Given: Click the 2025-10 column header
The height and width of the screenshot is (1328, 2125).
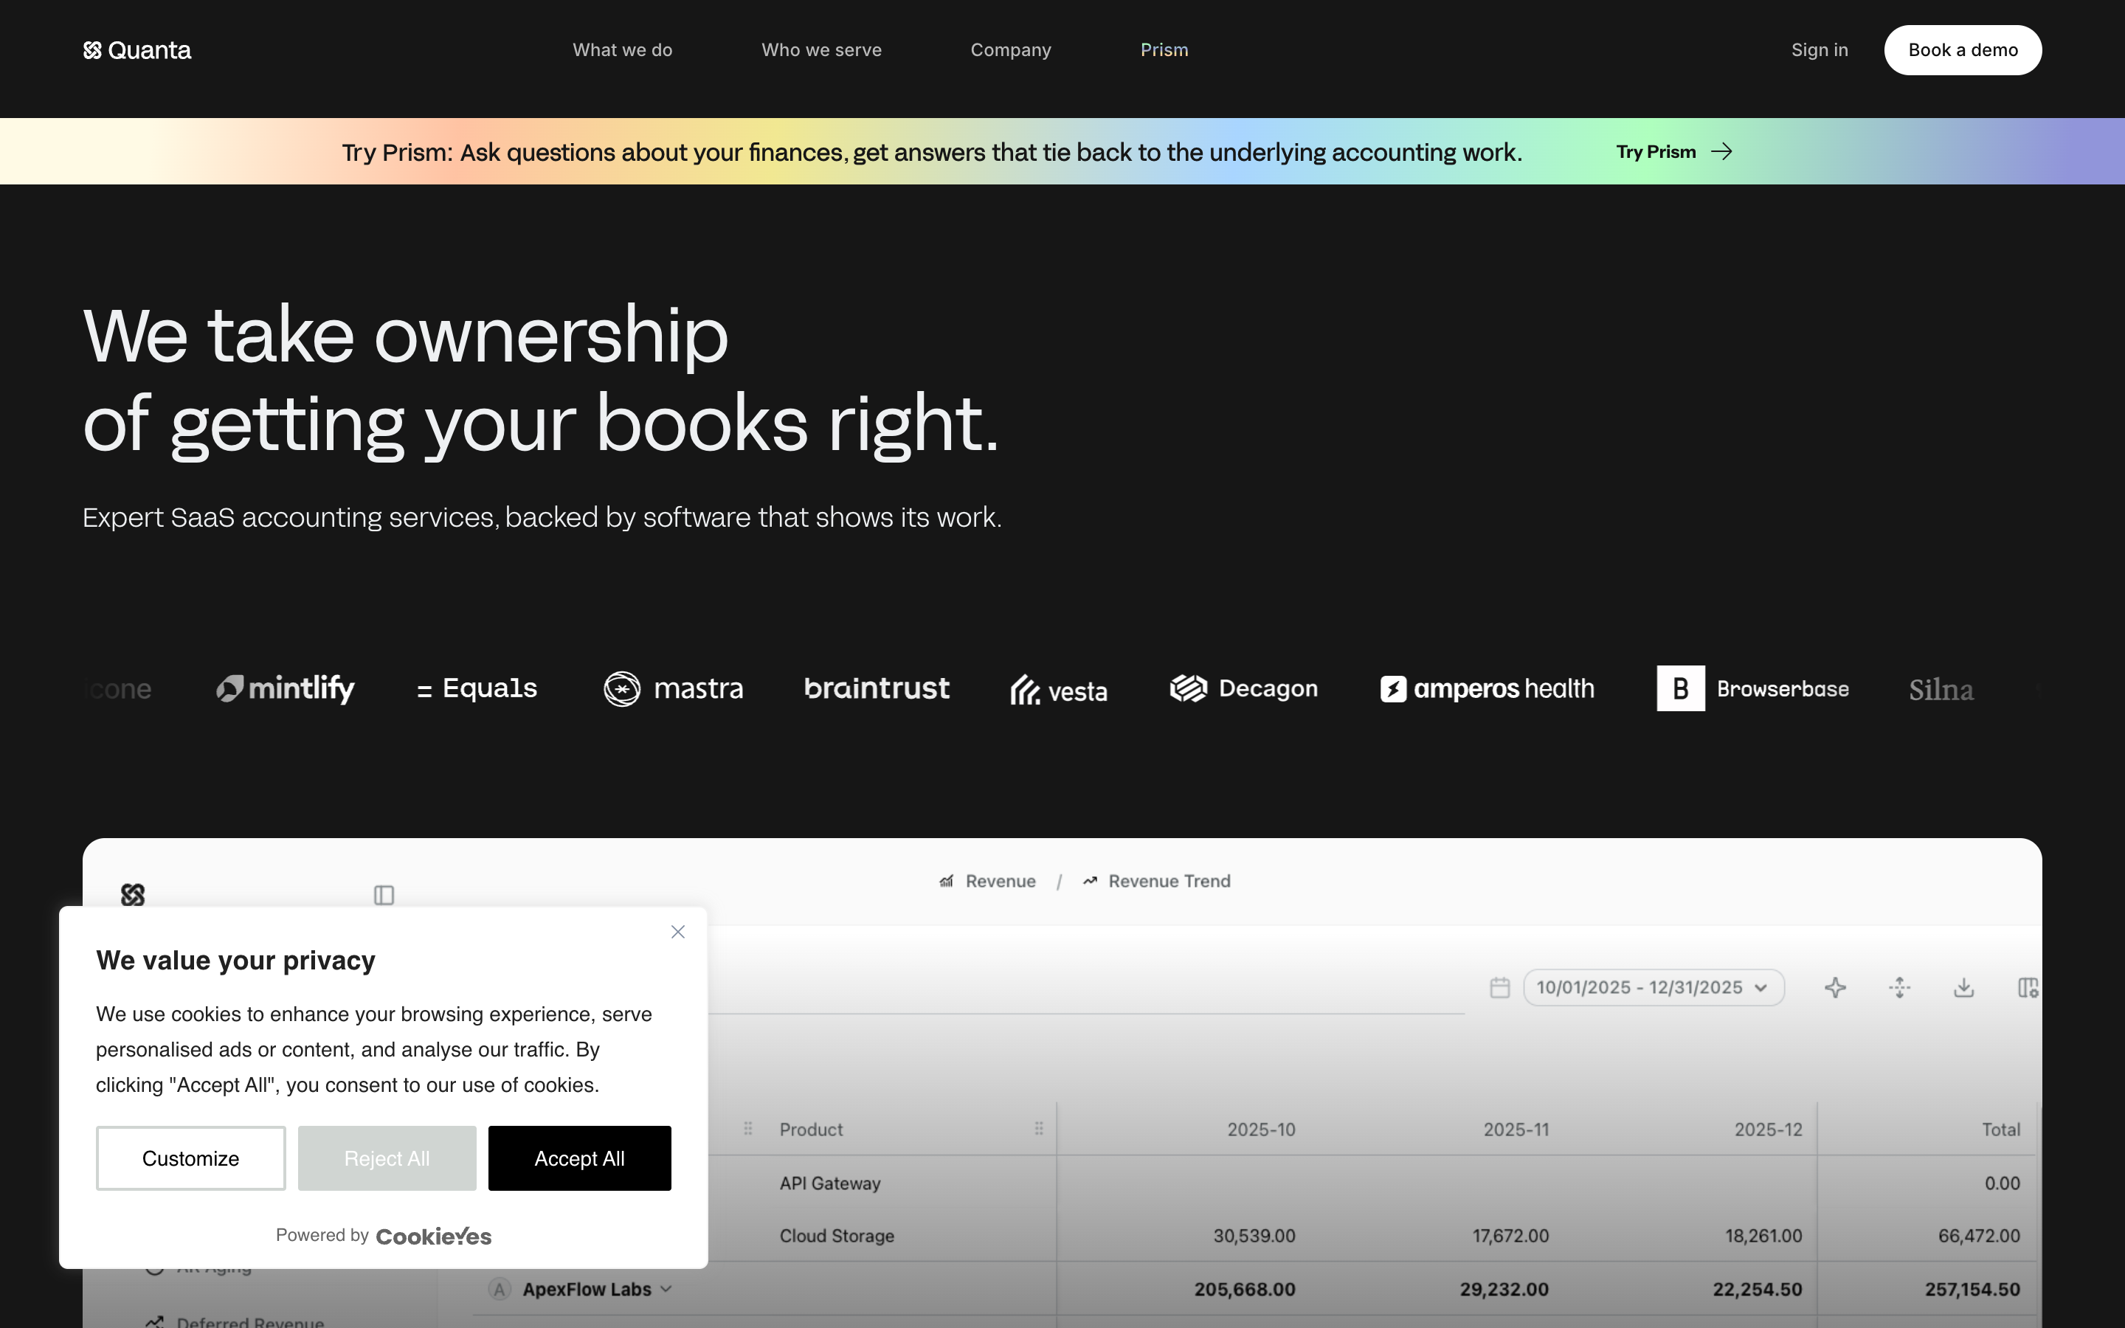Looking at the screenshot, I should (x=1261, y=1130).
